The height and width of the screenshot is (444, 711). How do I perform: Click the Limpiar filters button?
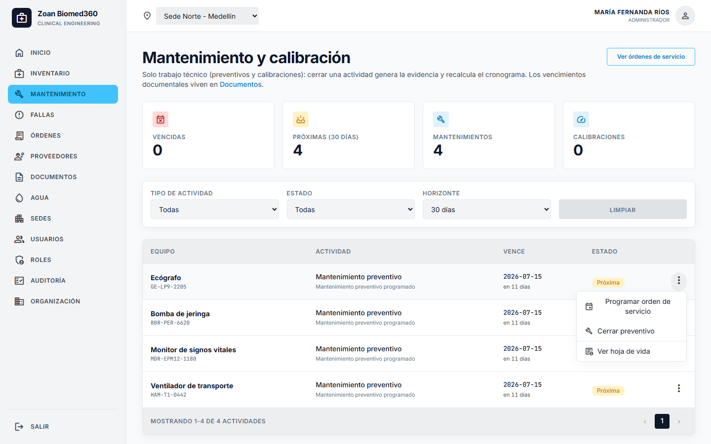pyautogui.click(x=623, y=209)
